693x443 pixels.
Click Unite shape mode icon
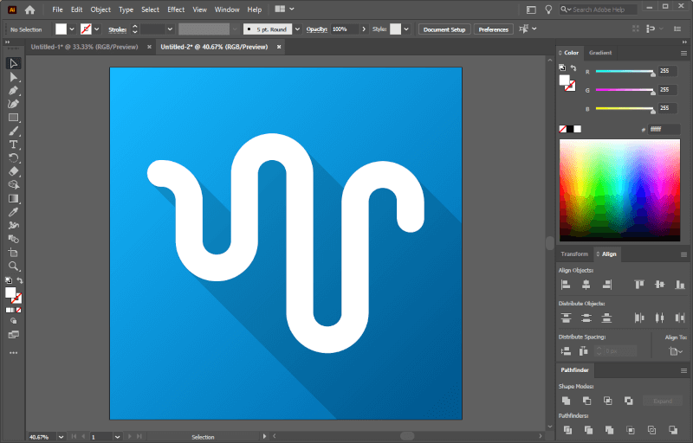click(x=566, y=401)
